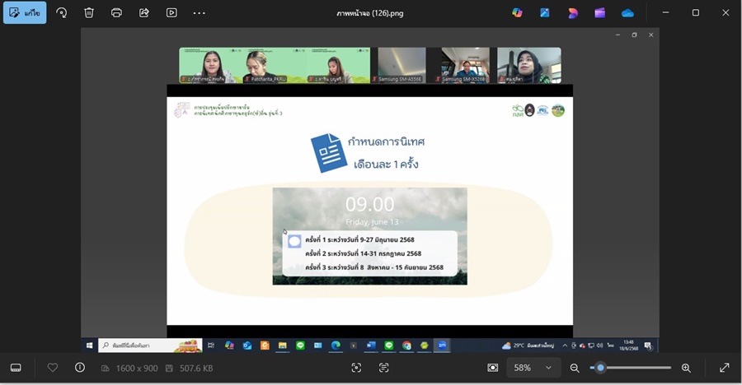The width and height of the screenshot is (742, 385).
Task: Click the 09.00 clock text on slide
Action: (369, 204)
